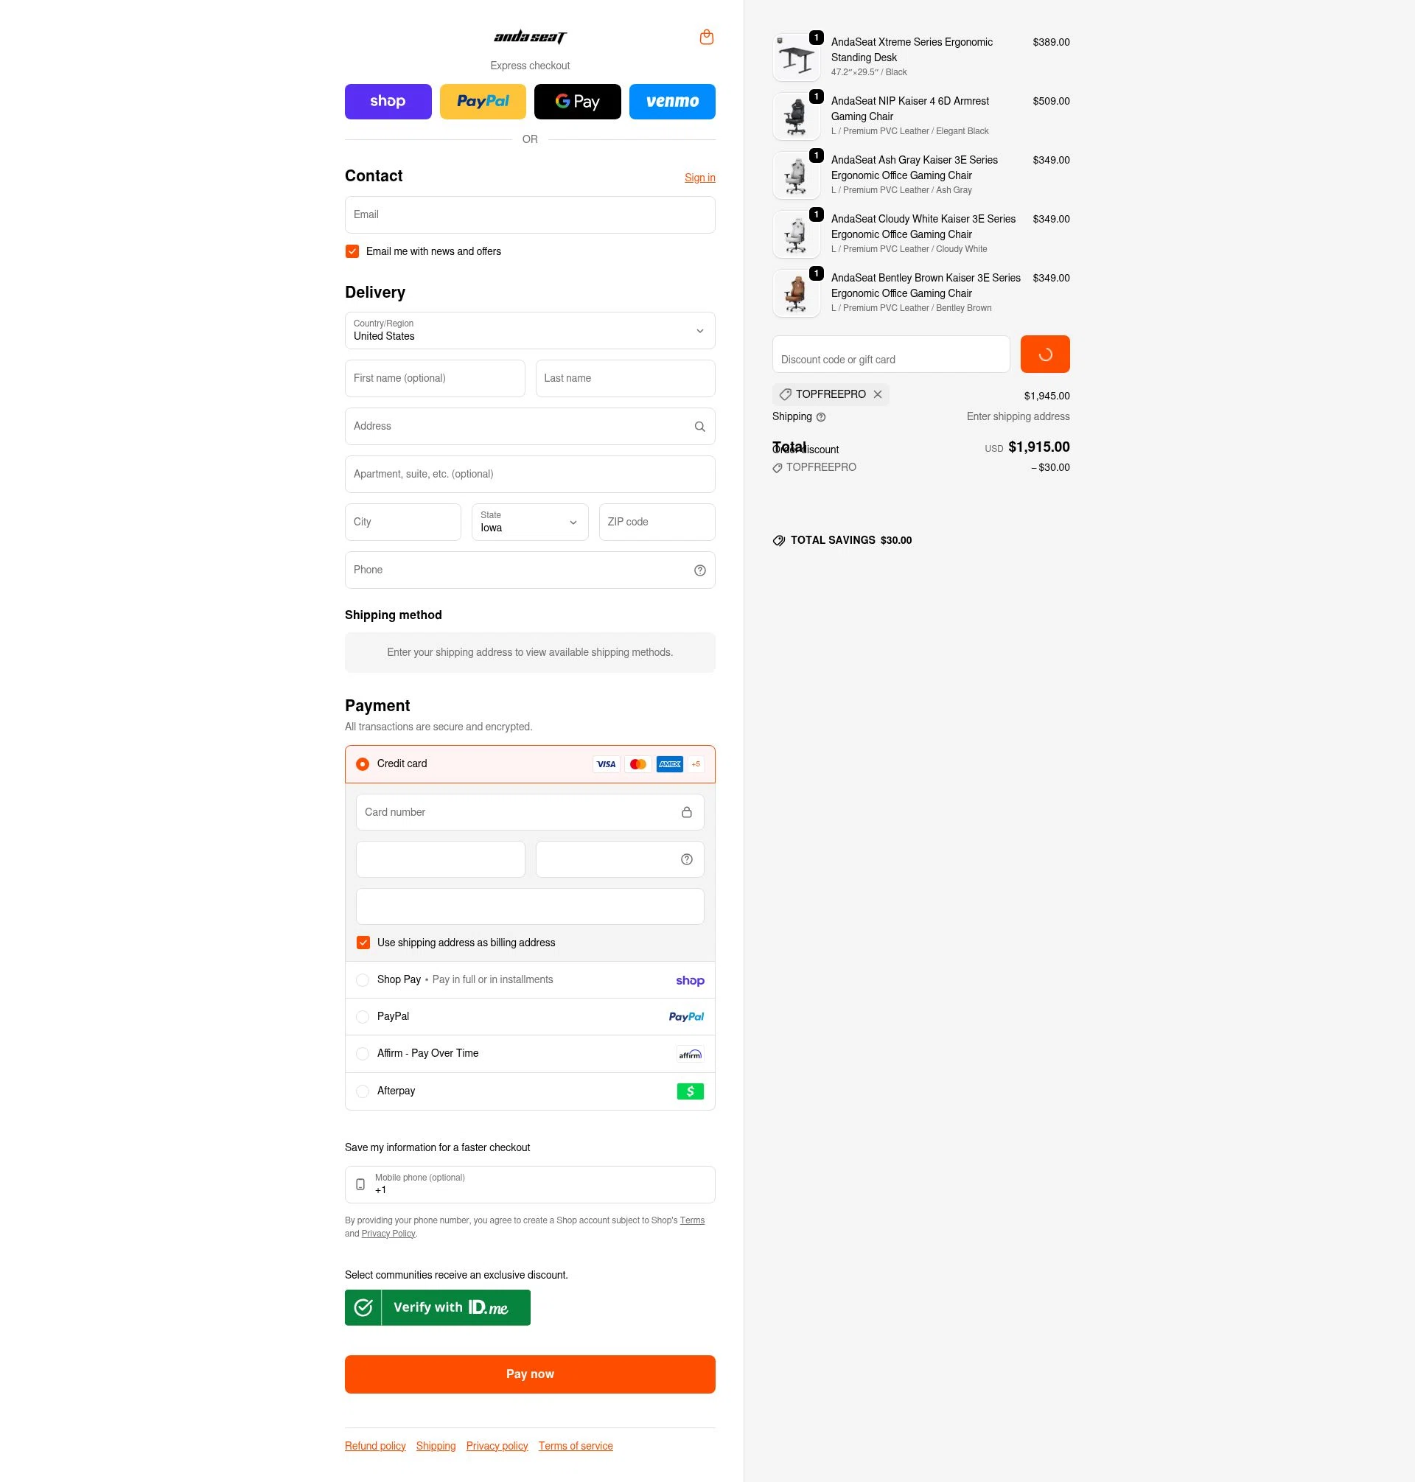This screenshot has height=1482, width=1415.
Task: Click the Afterpay green logo icon
Action: point(690,1091)
